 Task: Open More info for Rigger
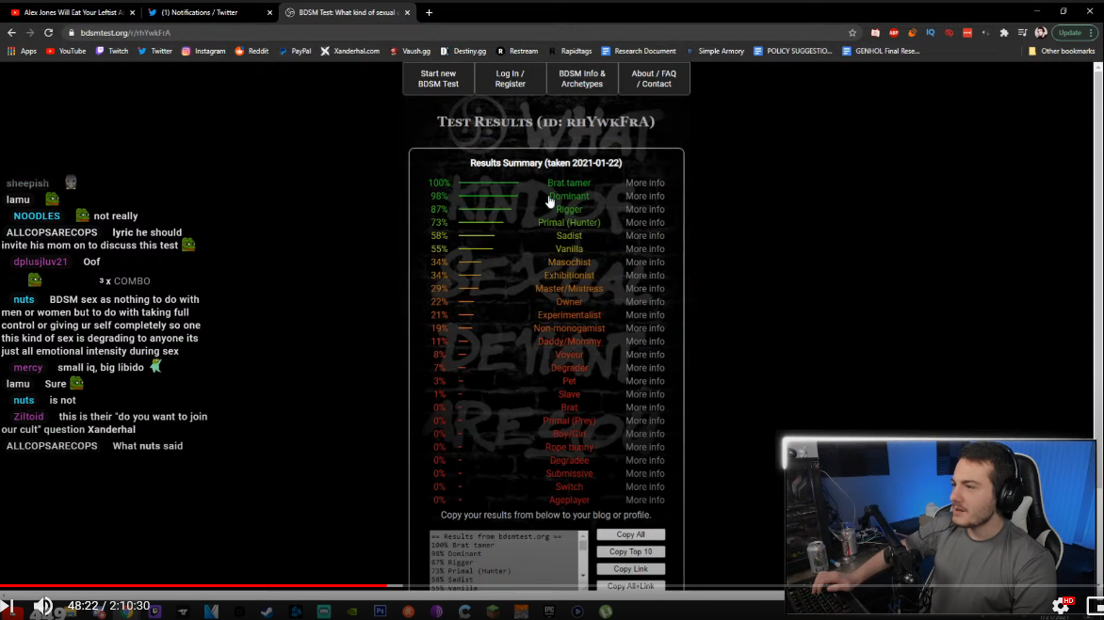coord(645,210)
